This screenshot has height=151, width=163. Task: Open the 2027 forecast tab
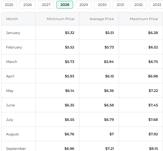pyautogui.click(x=46, y=5)
